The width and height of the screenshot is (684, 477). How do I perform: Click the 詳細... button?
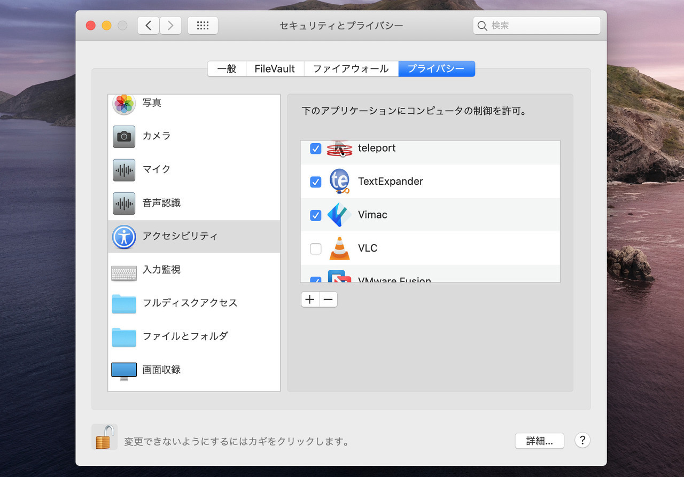tap(539, 441)
